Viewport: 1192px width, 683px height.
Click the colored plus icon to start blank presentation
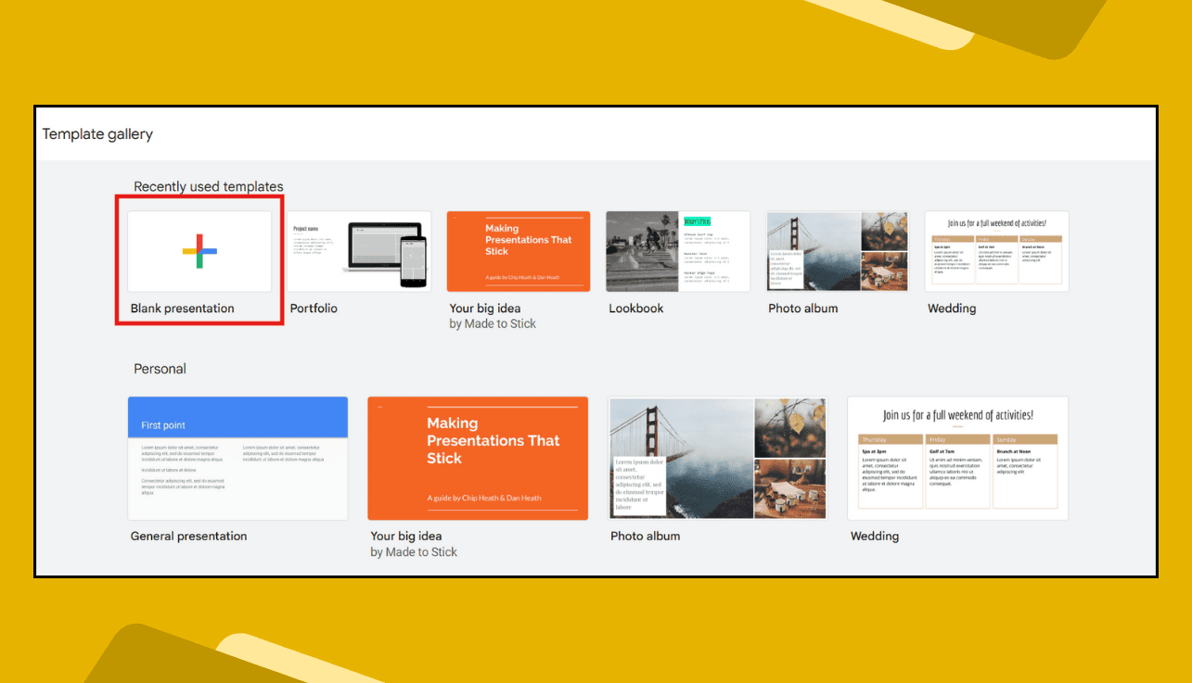(199, 251)
